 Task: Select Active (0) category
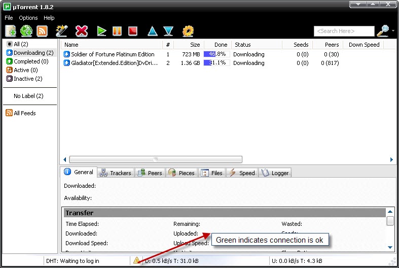tap(22, 70)
